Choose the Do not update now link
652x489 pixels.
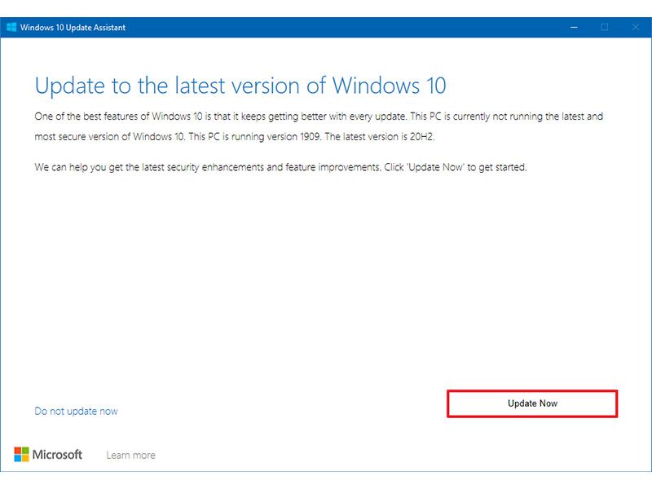tap(76, 412)
